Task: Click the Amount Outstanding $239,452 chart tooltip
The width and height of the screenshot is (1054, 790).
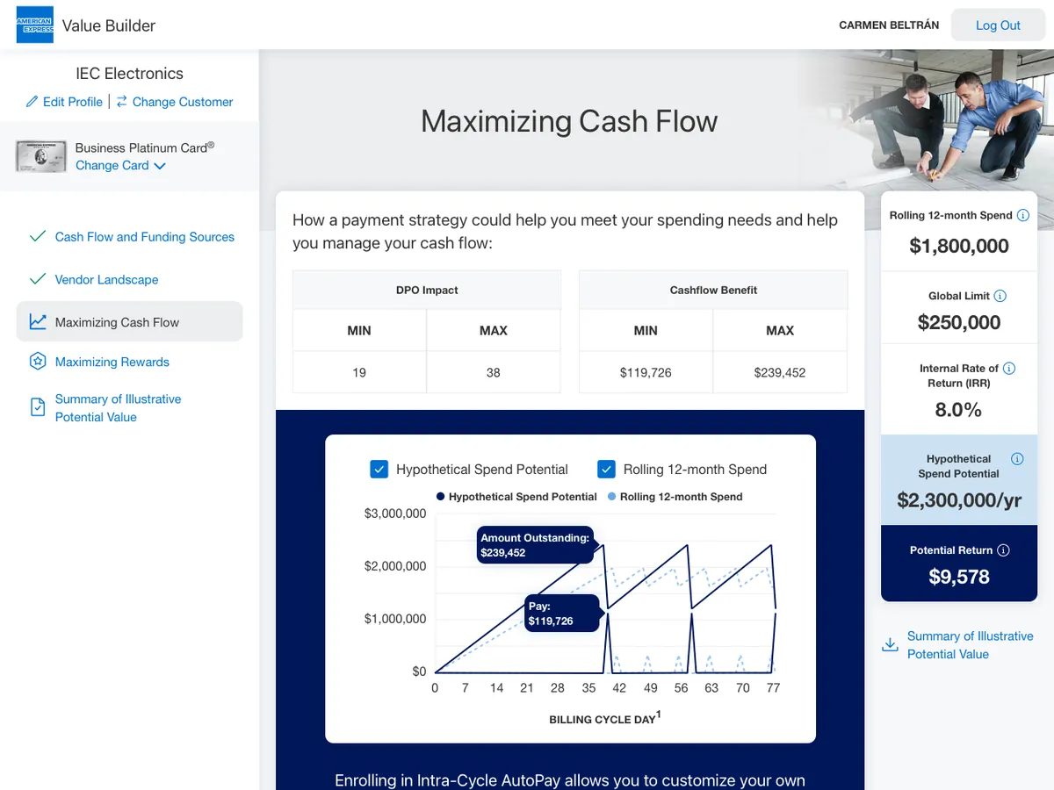Action: pyautogui.click(x=535, y=545)
